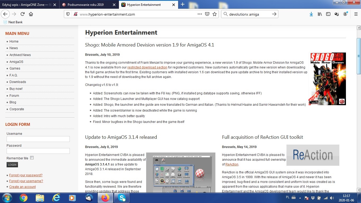Open the Shogo version 1.9 article title
Screen dimensions: 361x203
150,45
